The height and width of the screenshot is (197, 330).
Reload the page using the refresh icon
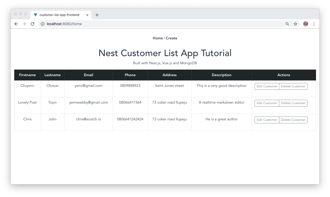coord(32,24)
